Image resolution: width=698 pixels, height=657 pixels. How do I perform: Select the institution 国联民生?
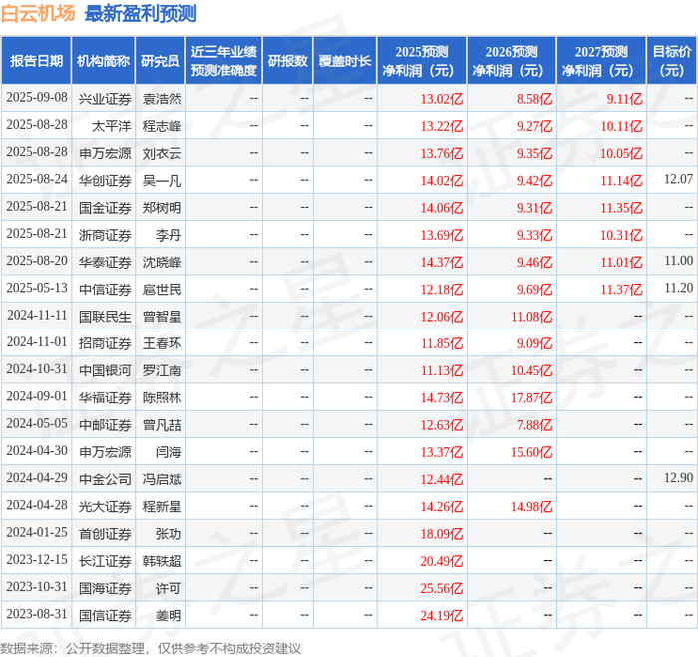click(105, 317)
